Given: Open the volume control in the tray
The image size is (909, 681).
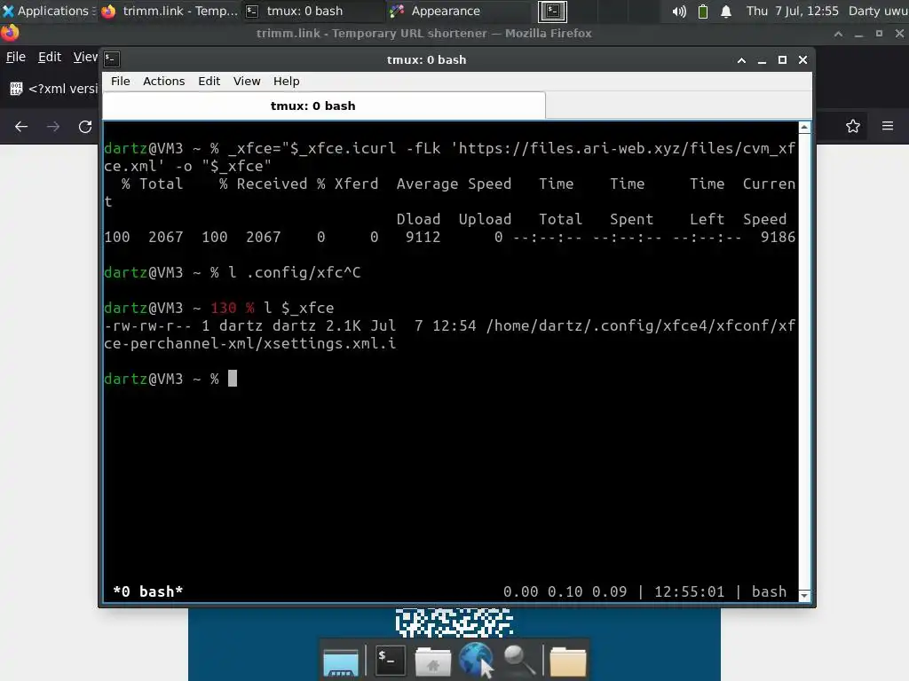Looking at the screenshot, I should point(679,12).
